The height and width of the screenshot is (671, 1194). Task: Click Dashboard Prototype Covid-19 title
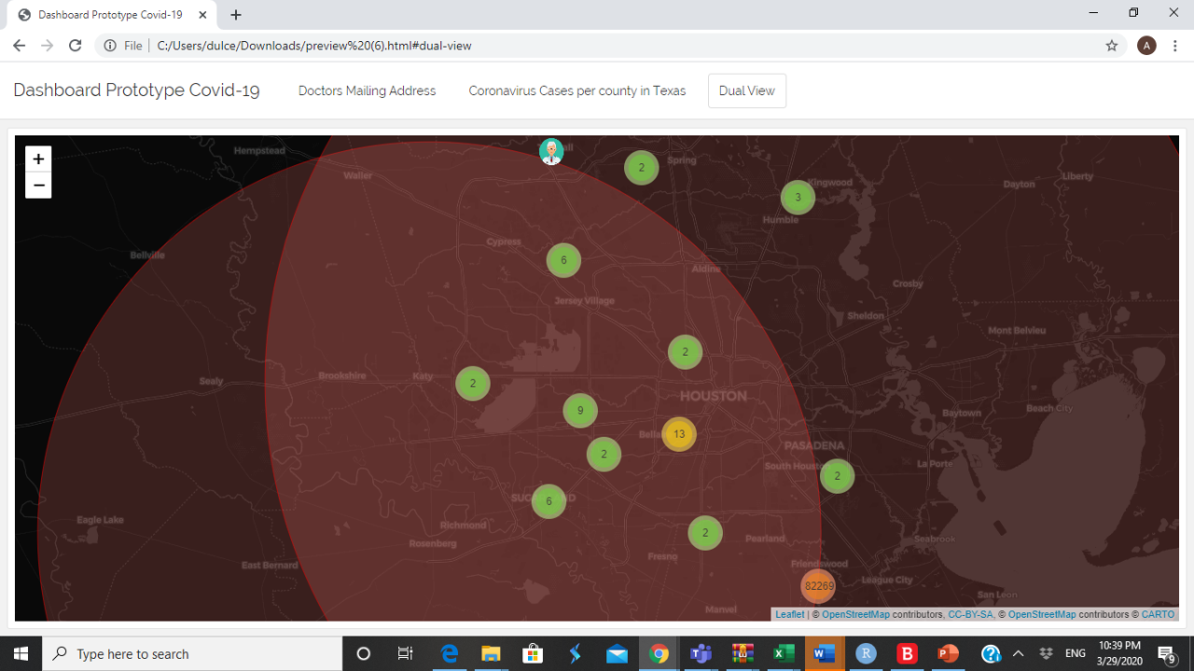136,90
